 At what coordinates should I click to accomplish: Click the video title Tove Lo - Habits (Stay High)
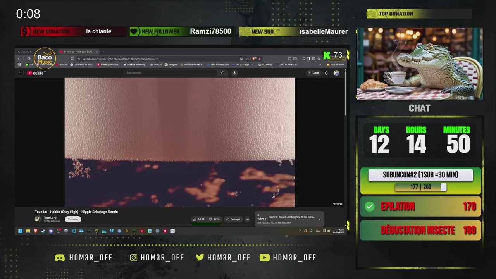76,212
